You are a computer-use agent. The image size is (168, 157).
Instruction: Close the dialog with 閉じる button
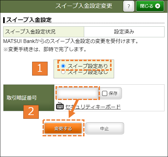(150, 6)
